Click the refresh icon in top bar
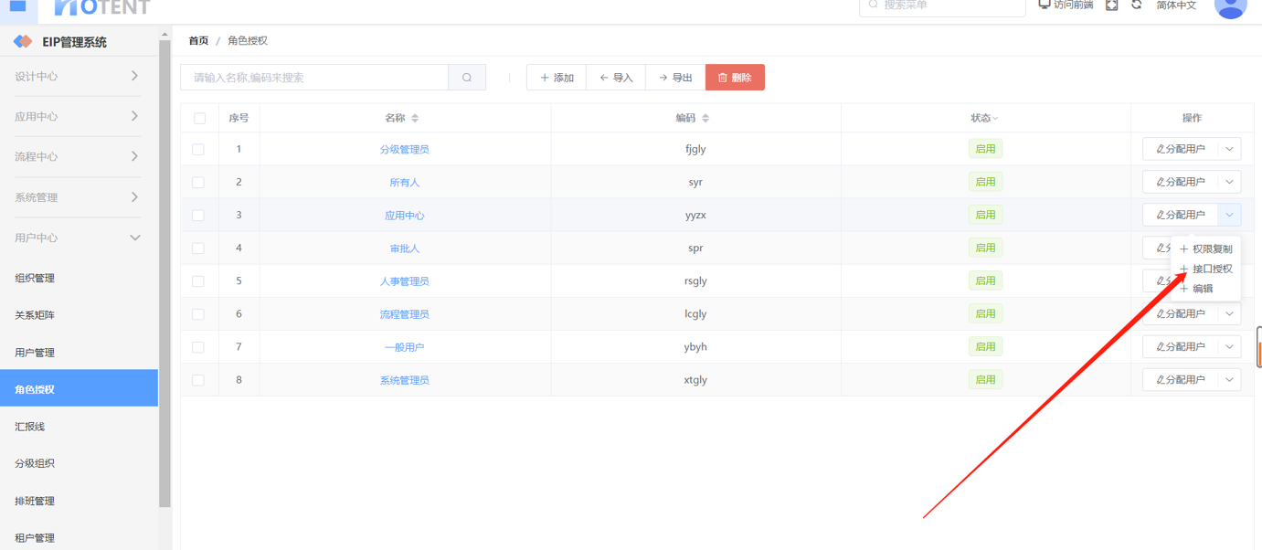1262x550 pixels. 1137,5
